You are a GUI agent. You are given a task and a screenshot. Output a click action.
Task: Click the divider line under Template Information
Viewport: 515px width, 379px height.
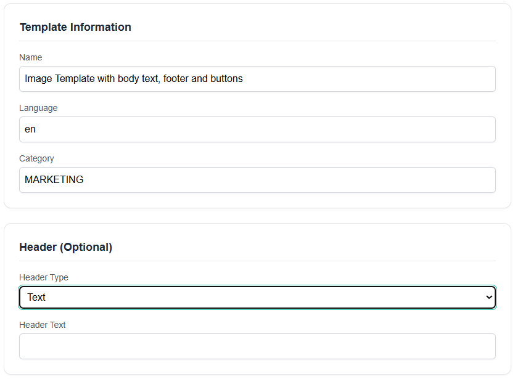coord(257,41)
